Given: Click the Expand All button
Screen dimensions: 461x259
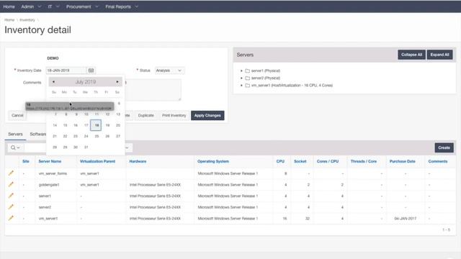Looking at the screenshot, I should pyautogui.click(x=439, y=55).
